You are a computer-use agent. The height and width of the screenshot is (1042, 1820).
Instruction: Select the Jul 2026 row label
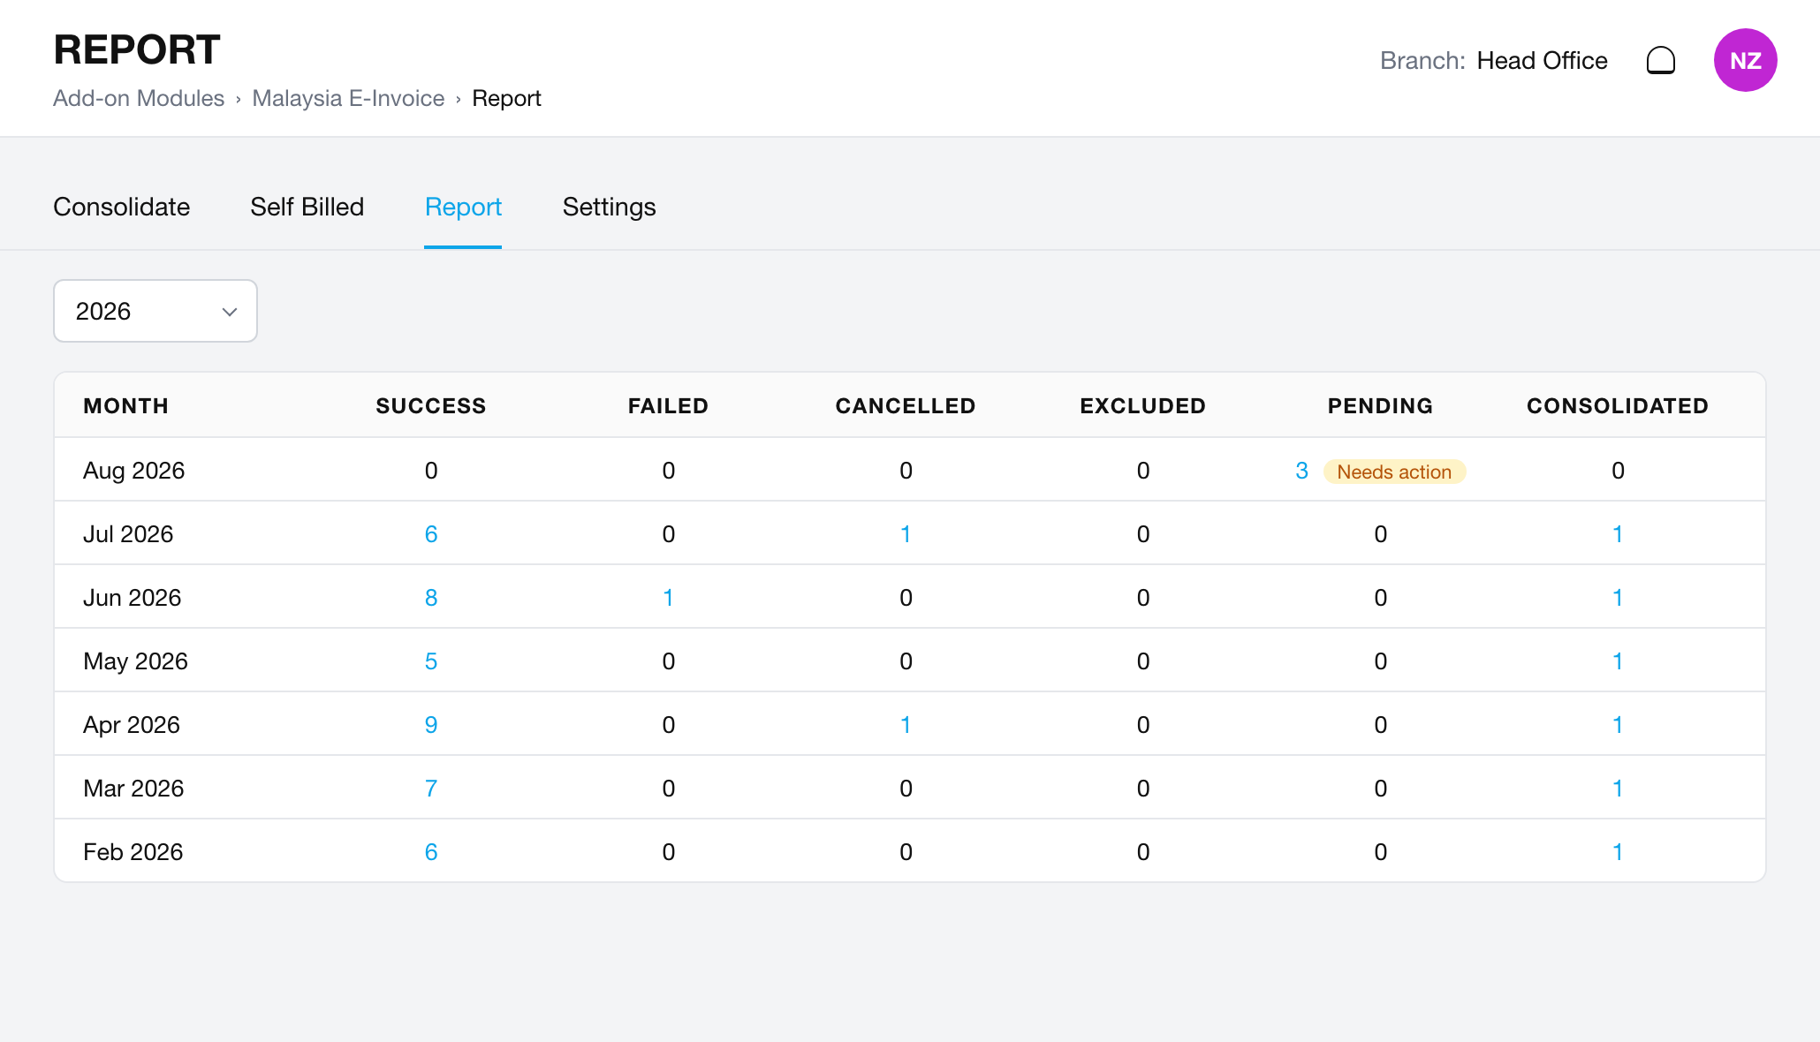point(128,534)
